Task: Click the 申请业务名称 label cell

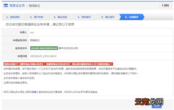Action: (x=15, y=40)
